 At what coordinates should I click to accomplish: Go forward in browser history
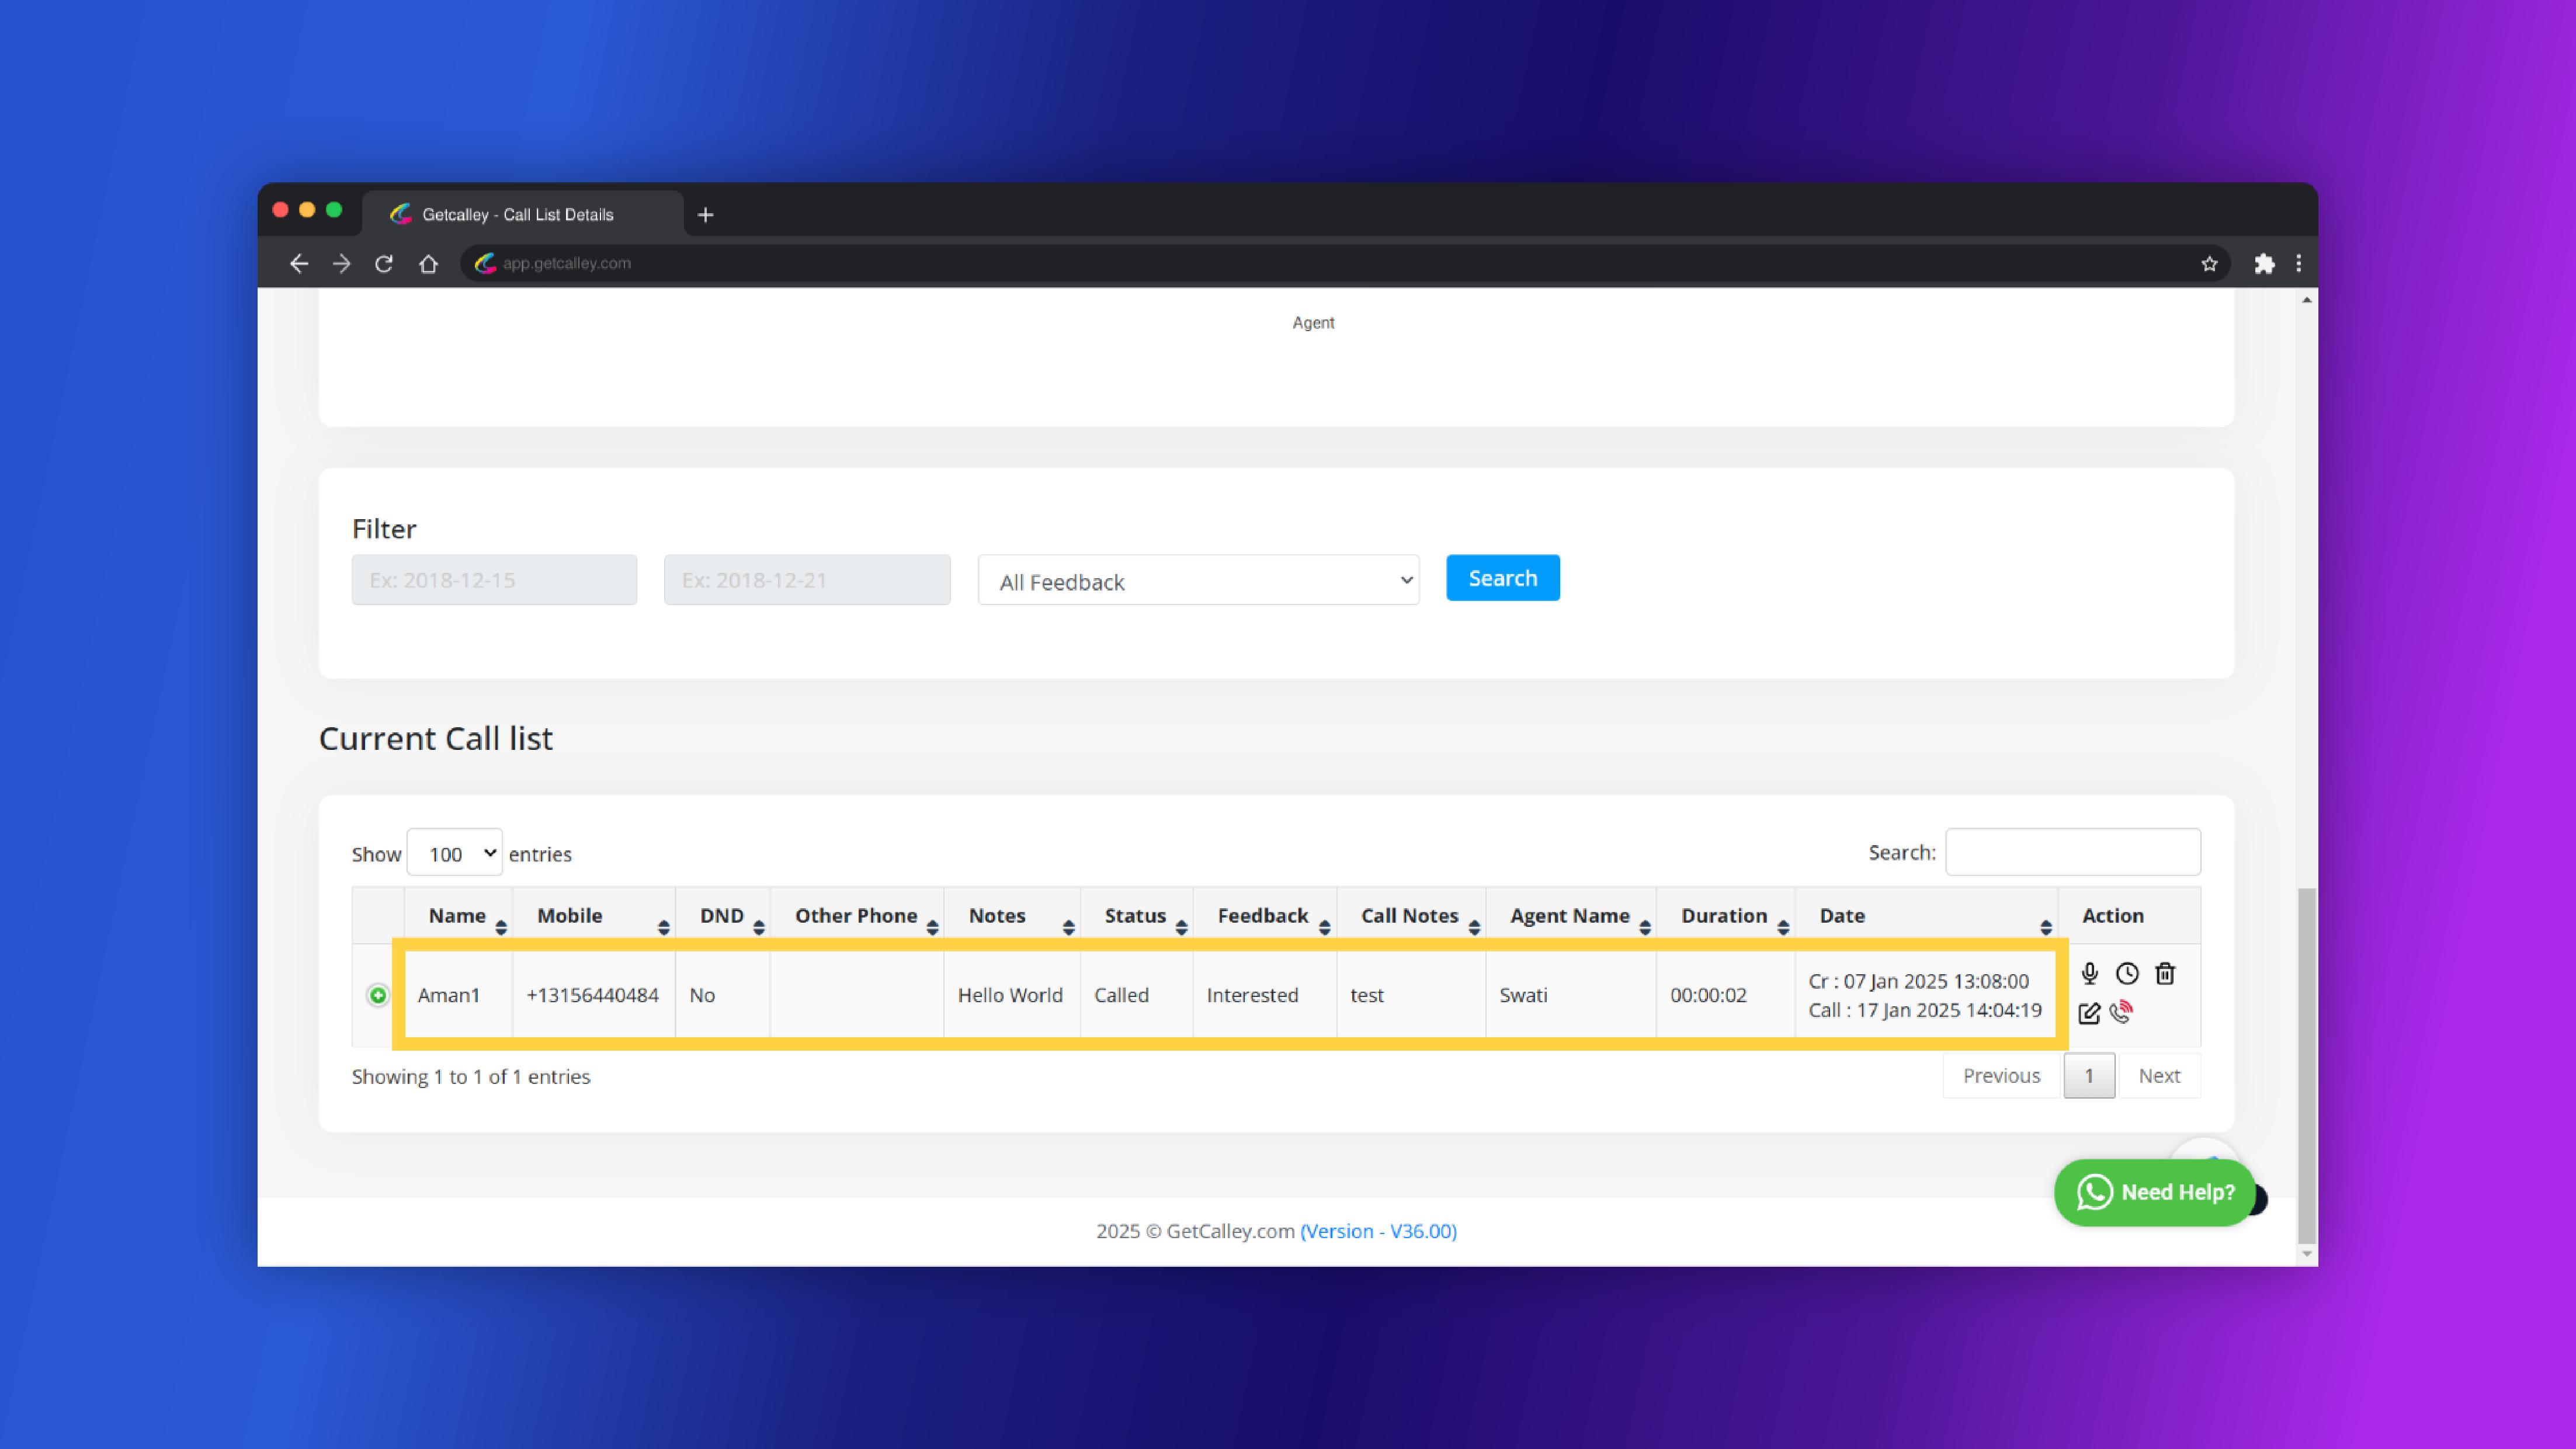point(341,263)
